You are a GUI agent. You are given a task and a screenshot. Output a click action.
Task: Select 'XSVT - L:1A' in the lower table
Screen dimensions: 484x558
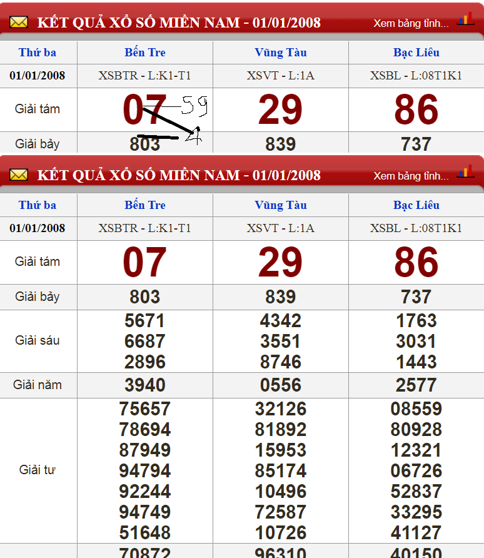tap(281, 228)
